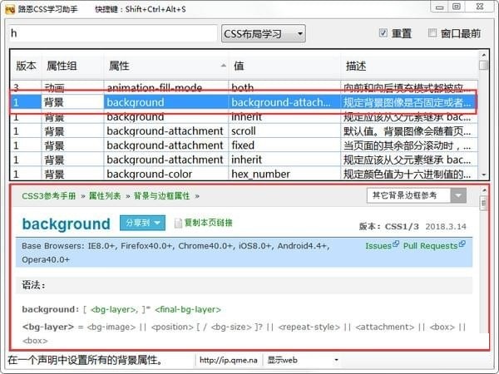This screenshot has height=374, width=499.
Task: Open the 属性列表 breadcrumb link
Action: click(x=104, y=195)
